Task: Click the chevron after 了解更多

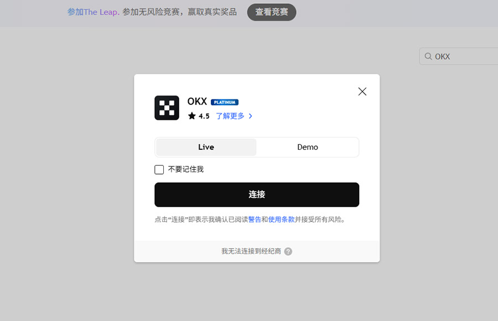Action: point(250,116)
